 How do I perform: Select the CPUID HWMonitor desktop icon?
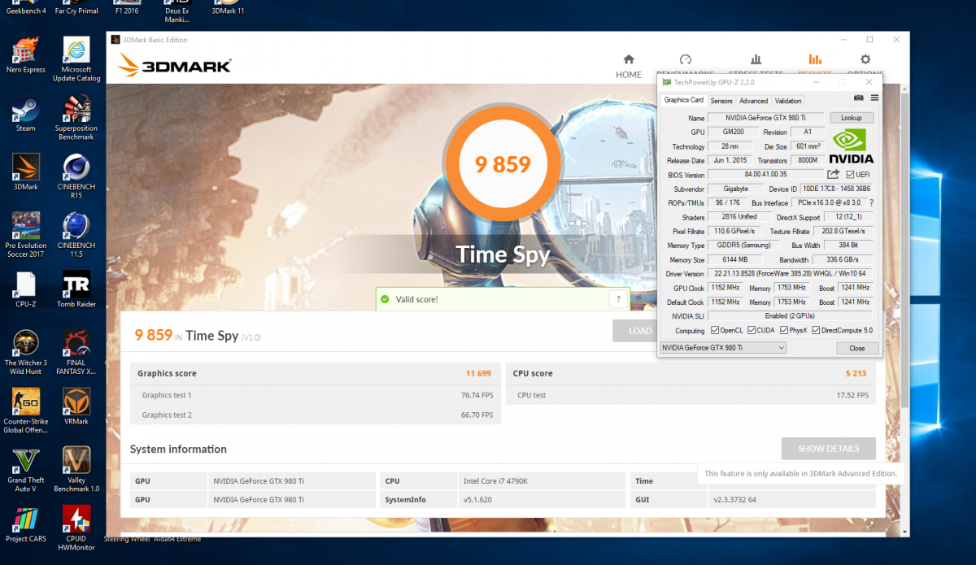[x=76, y=528]
